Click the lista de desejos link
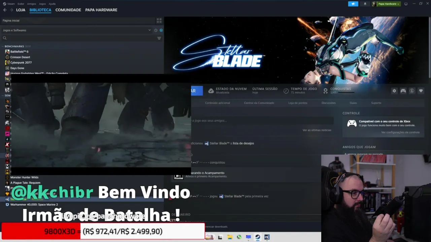 point(243,143)
